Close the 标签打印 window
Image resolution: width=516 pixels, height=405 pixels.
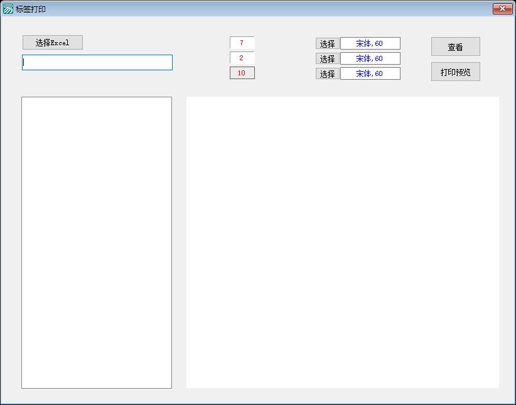pos(502,9)
